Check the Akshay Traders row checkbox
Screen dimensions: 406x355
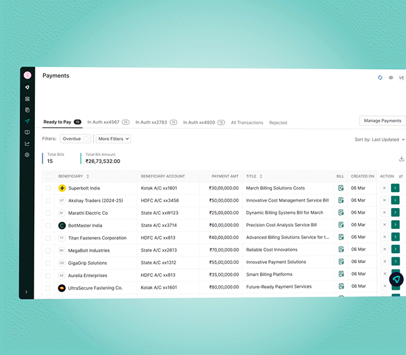click(x=48, y=200)
